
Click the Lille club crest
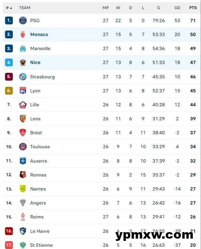pos(23,105)
